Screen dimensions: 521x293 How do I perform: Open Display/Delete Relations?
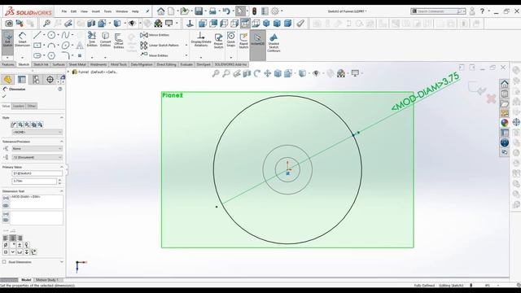tap(201, 39)
